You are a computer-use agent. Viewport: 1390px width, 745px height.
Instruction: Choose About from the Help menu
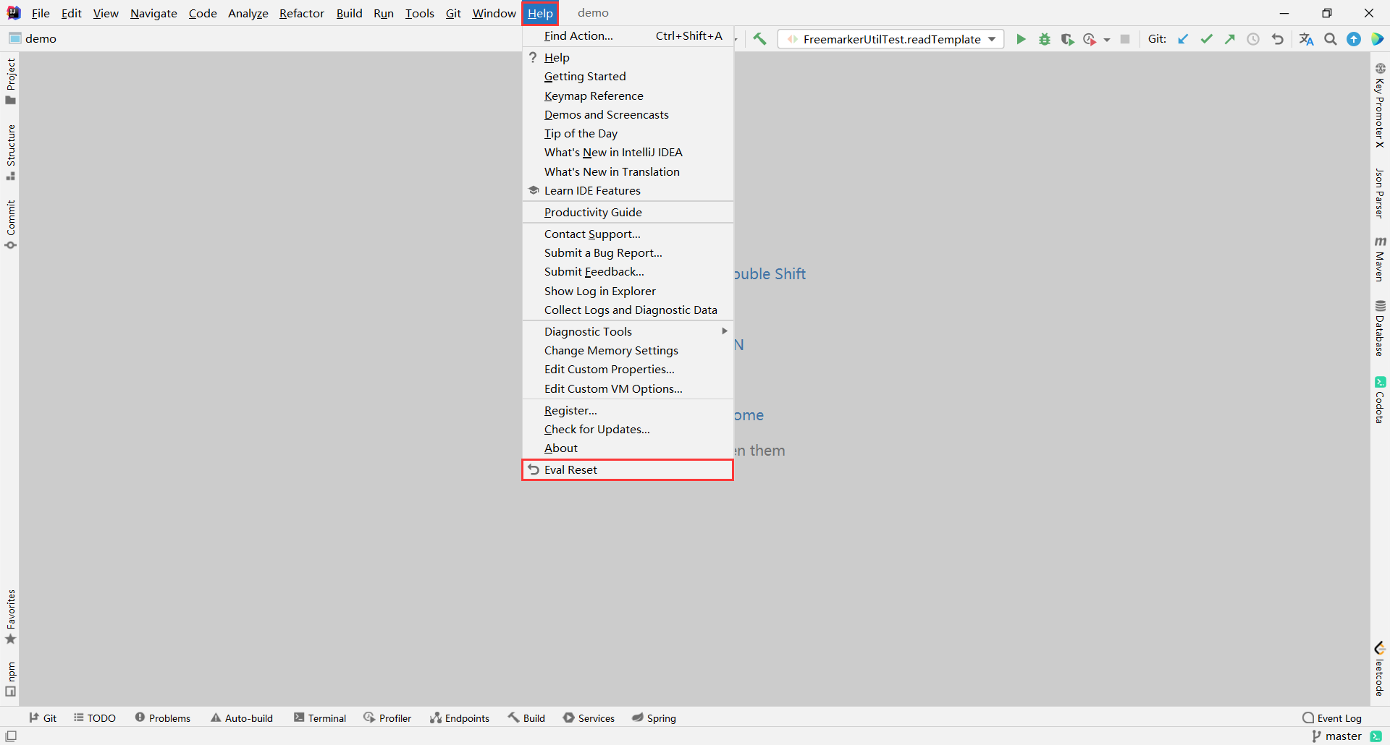click(x=628, y=448)
